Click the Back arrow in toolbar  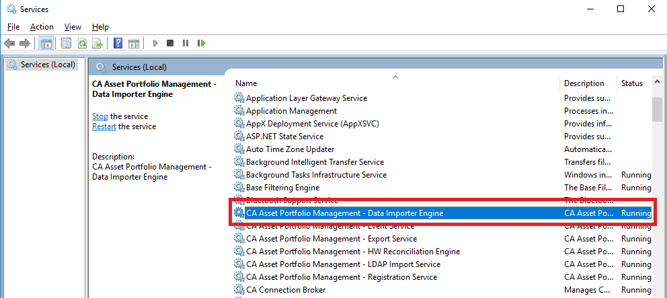tap(9, 43)
